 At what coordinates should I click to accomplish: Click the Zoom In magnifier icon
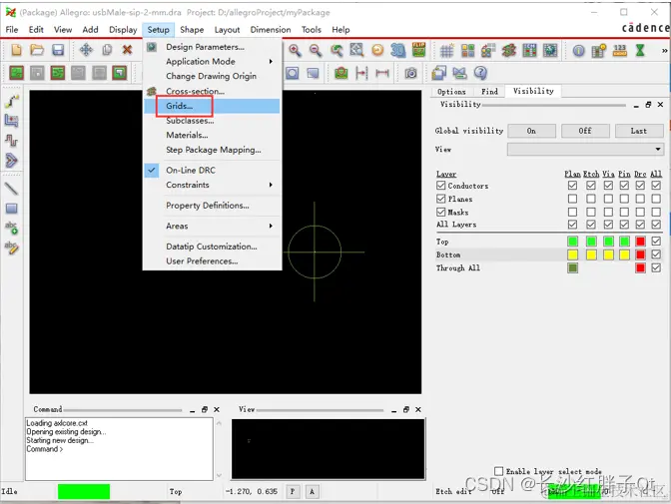tap(295, 51)
